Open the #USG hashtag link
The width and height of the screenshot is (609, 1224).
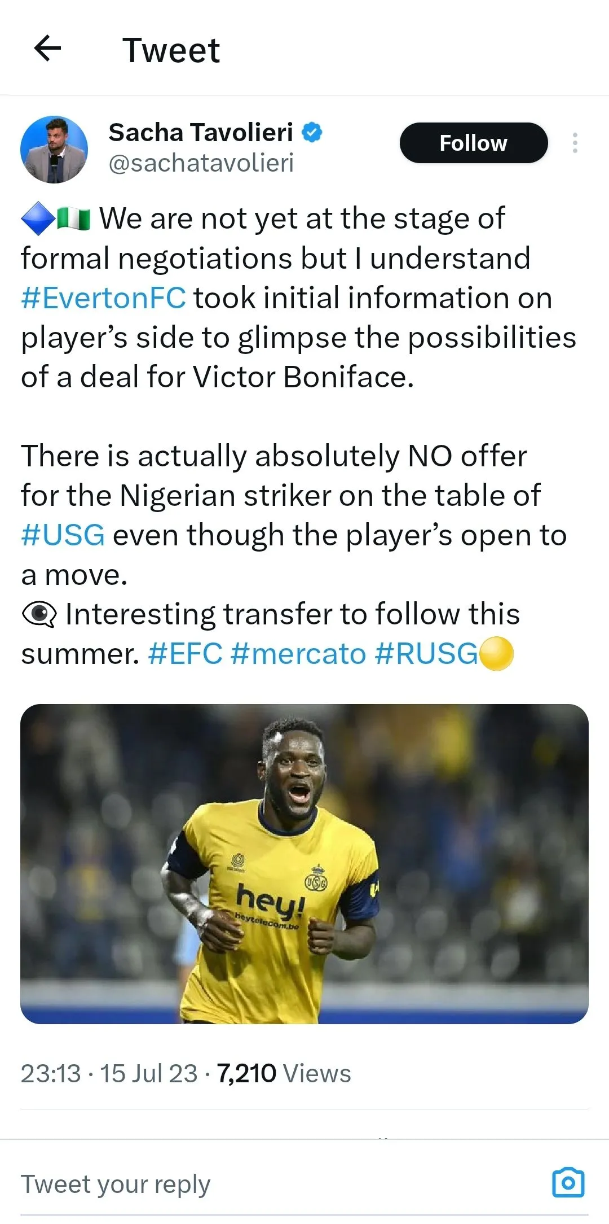(x=63, y=535)
